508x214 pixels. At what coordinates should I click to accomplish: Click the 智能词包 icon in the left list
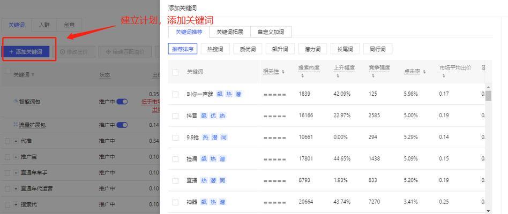tap(15, 101)
